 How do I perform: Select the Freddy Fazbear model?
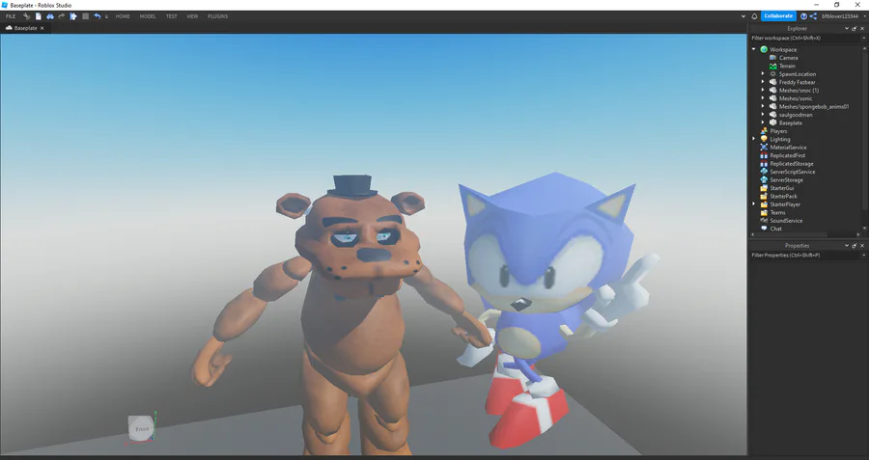click(797, 82)
